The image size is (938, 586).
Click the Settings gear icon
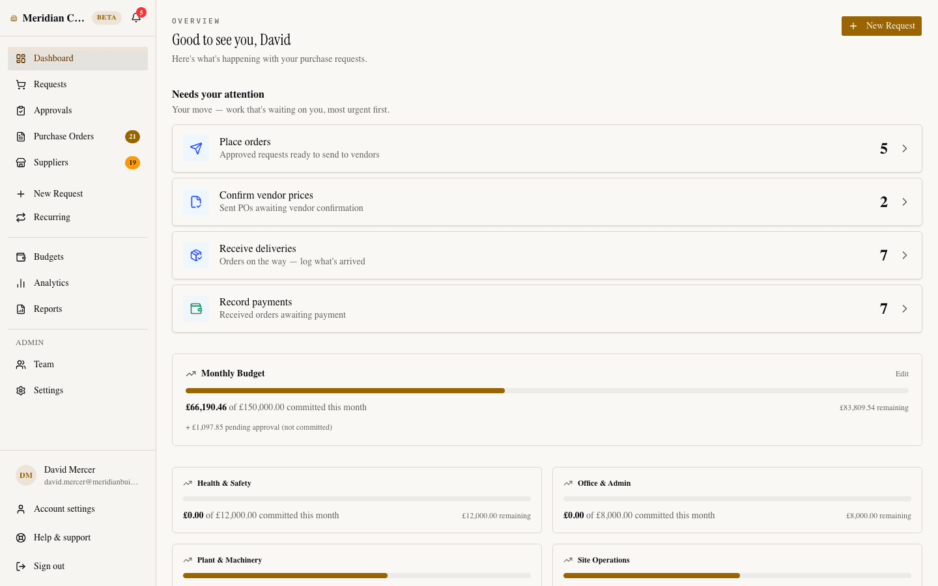pyautogui.click(x=21, y=391)
